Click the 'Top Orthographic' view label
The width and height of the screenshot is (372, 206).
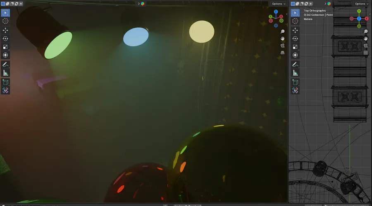(315, 10)
